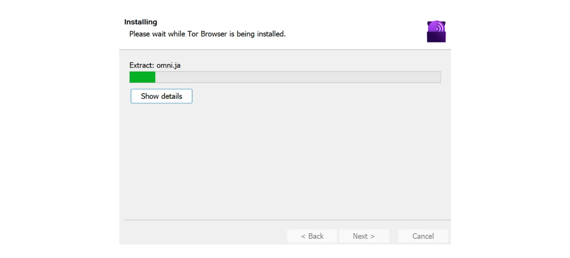This screenshot has width=570, height=258.
Task: Expand installation details with Show details
Action: pyautogui.click(x=161, y=96)
